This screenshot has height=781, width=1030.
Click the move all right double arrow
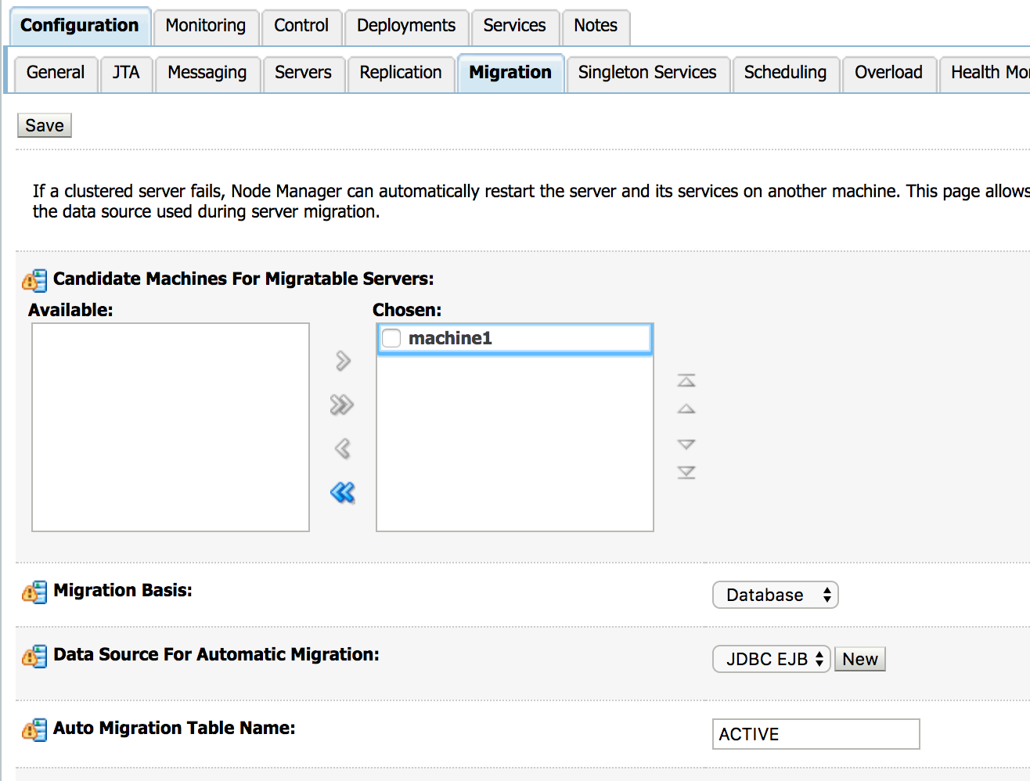pos(342,405)
